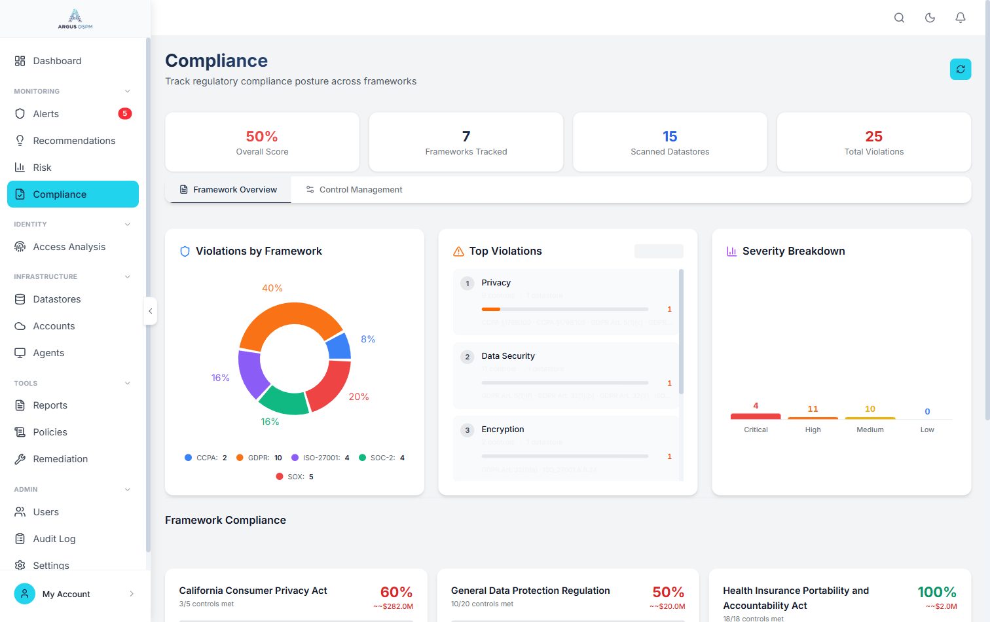Toggle SOX legend swatch
Screen dimensions: 990x622
pos(280,477)
